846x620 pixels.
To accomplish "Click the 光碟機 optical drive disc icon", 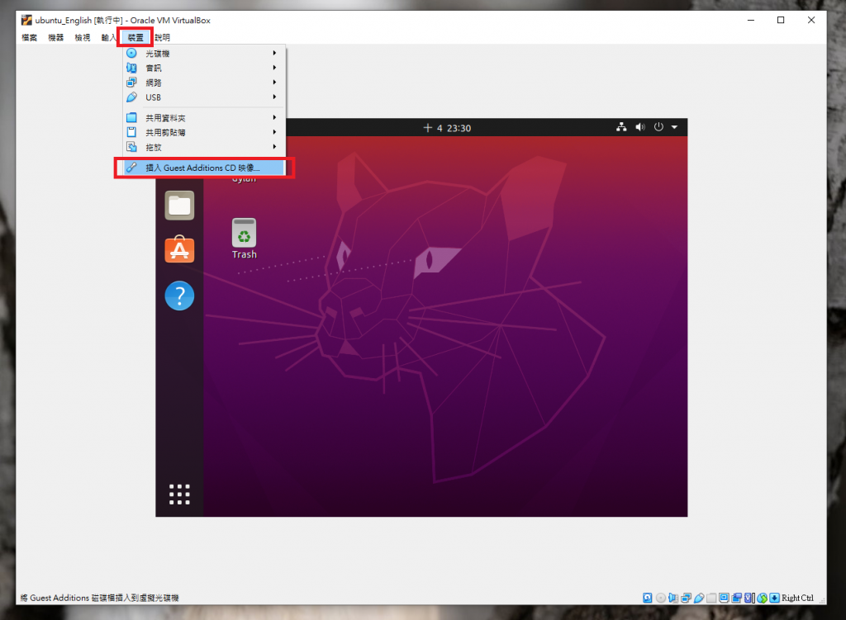I will pos(131,54).
